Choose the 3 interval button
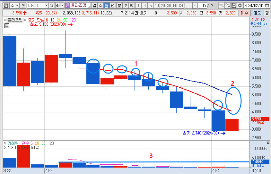The height and width of the screenshot is (174, 271). (144, 5)
